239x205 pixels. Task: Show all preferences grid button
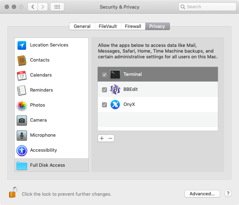pyautogui.click(x=57, y=7)
